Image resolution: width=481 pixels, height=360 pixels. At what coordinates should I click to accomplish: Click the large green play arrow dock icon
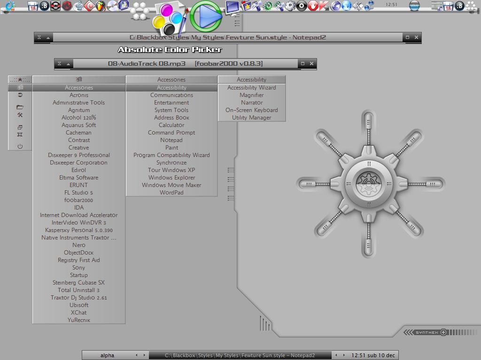pyautogui.click(x=206, y=16)
